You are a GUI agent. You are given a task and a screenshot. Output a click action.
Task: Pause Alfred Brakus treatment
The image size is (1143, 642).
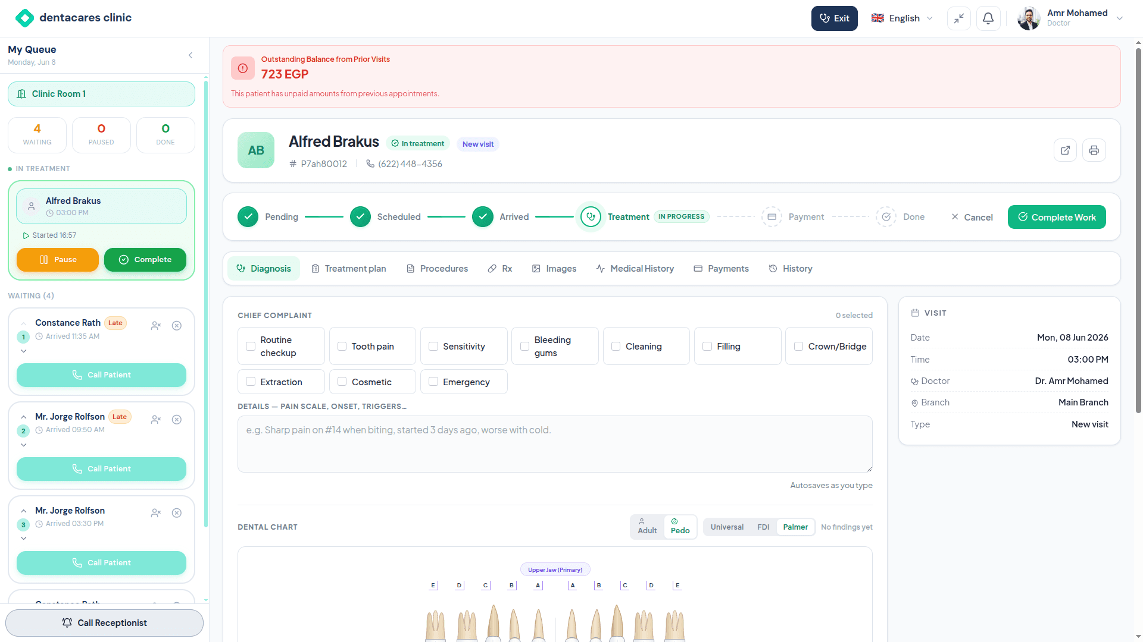tap(58, 260)
